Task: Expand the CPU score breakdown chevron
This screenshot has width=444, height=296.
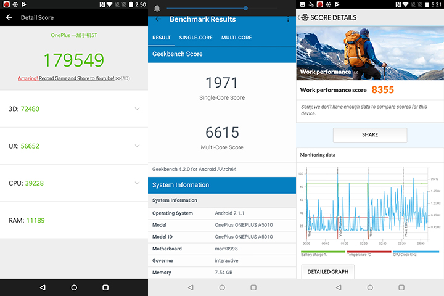Action: (x=137, y=183)
